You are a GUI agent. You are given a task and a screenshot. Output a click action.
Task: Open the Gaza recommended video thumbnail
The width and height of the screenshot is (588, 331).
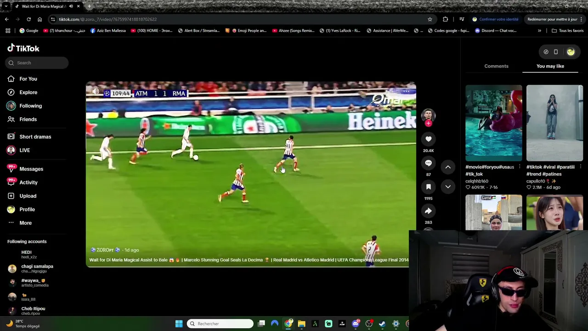pyautogui.click(x=494, y=212)
